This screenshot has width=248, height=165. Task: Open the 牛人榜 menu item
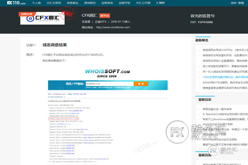(x=36, y=3)
